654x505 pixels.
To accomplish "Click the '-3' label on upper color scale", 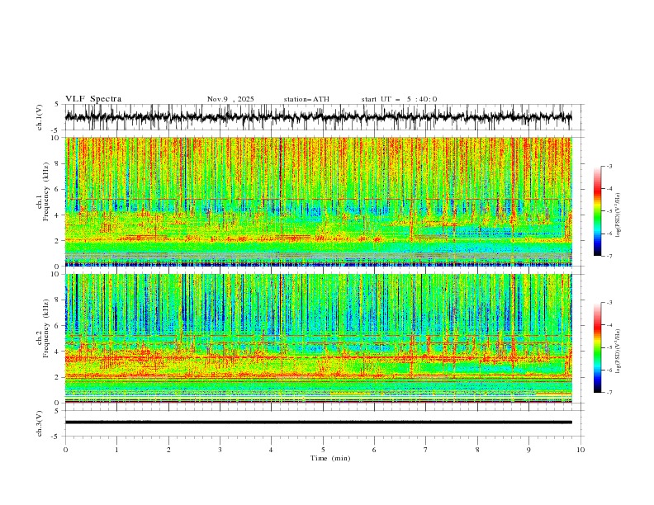I will pos(609,166).
